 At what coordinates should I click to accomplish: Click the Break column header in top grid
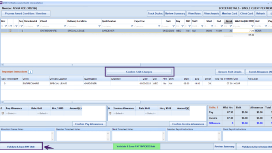click(228, 21)
